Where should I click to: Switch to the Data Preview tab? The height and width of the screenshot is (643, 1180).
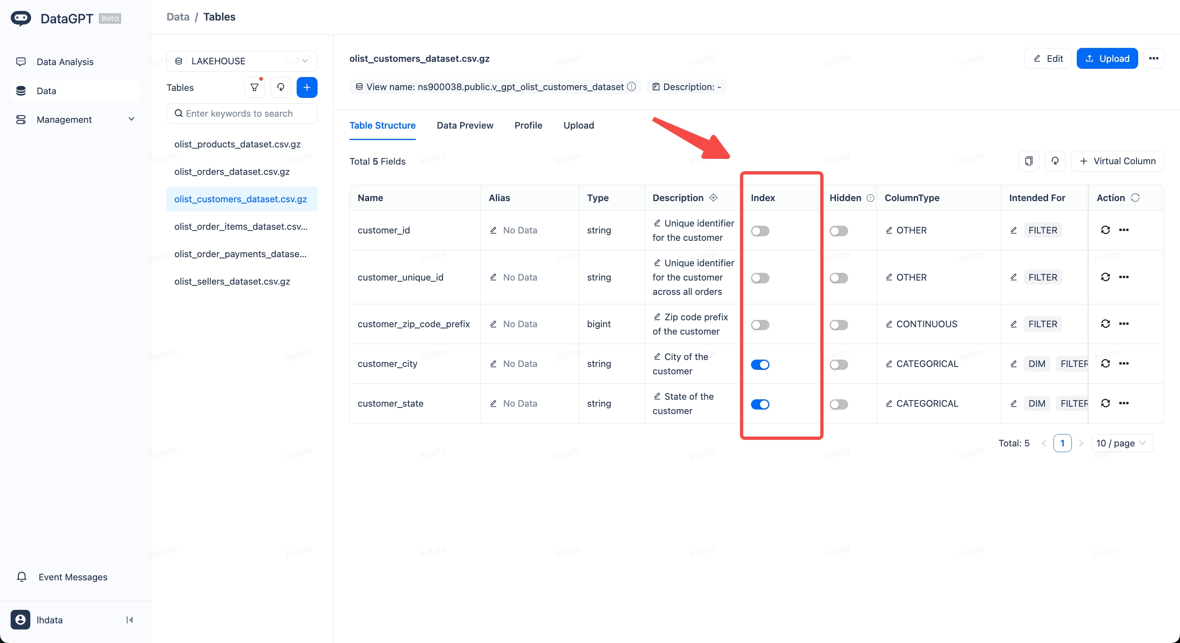point(465,125)
